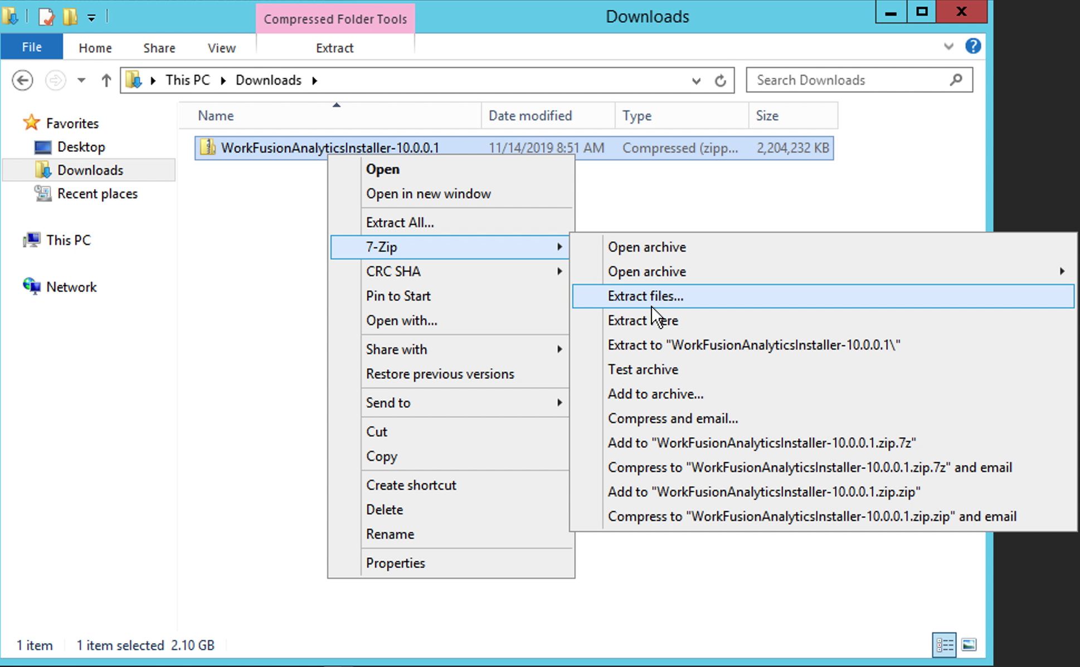Click the New Folder quick access icon
The image size is (1080, 667).
(70, 17)
